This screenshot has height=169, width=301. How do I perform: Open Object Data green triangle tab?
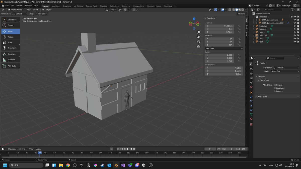[x=251, y=114]
